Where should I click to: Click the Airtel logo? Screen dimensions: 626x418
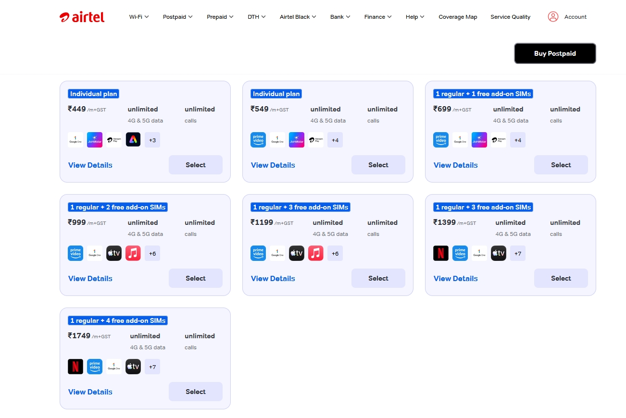tap(82, 17)
